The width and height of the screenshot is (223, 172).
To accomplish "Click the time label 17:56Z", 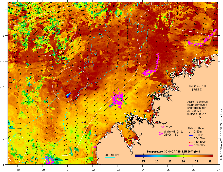I will click(197, 90).
